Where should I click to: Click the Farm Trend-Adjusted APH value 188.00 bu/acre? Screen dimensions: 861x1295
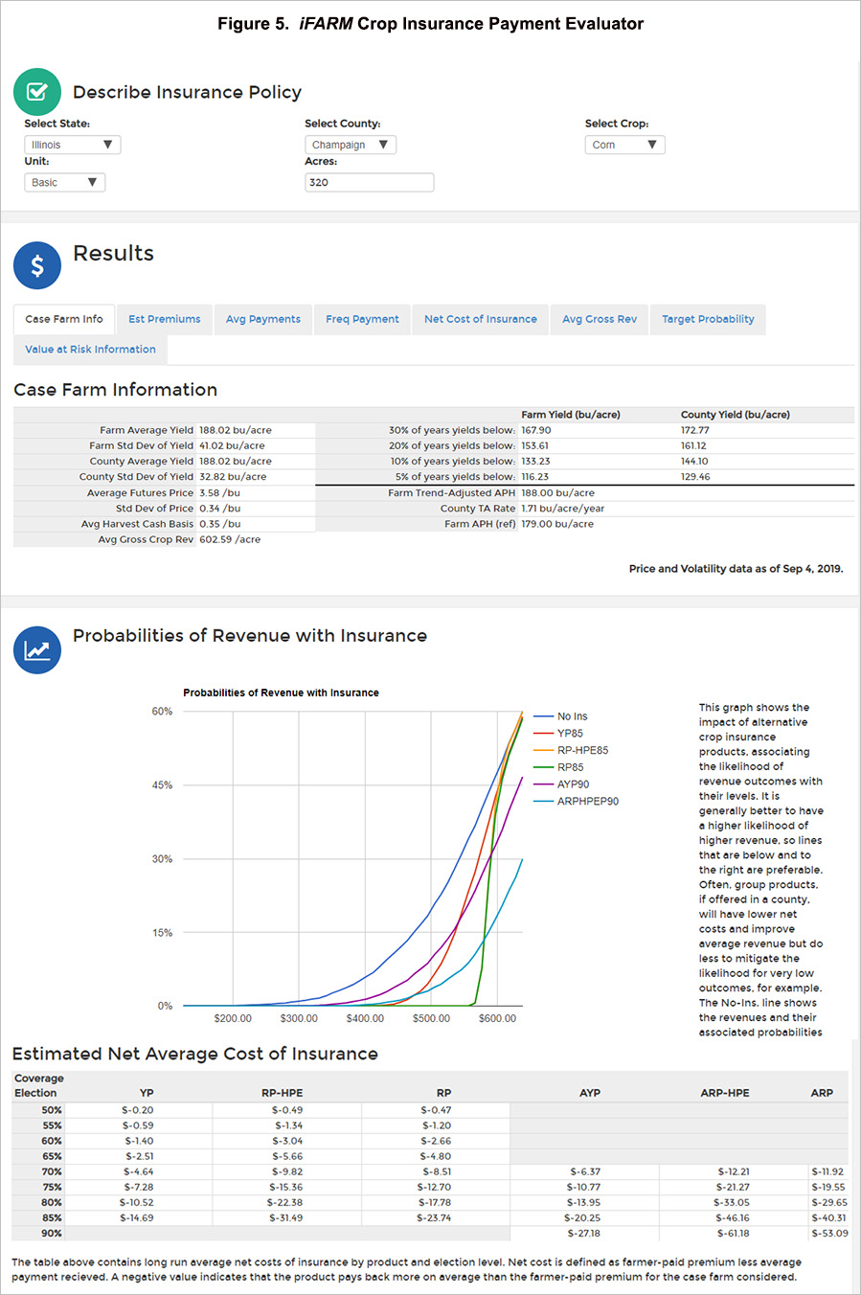(558, 492)
